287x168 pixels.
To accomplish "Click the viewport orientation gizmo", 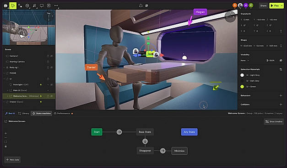I will 230,17.
